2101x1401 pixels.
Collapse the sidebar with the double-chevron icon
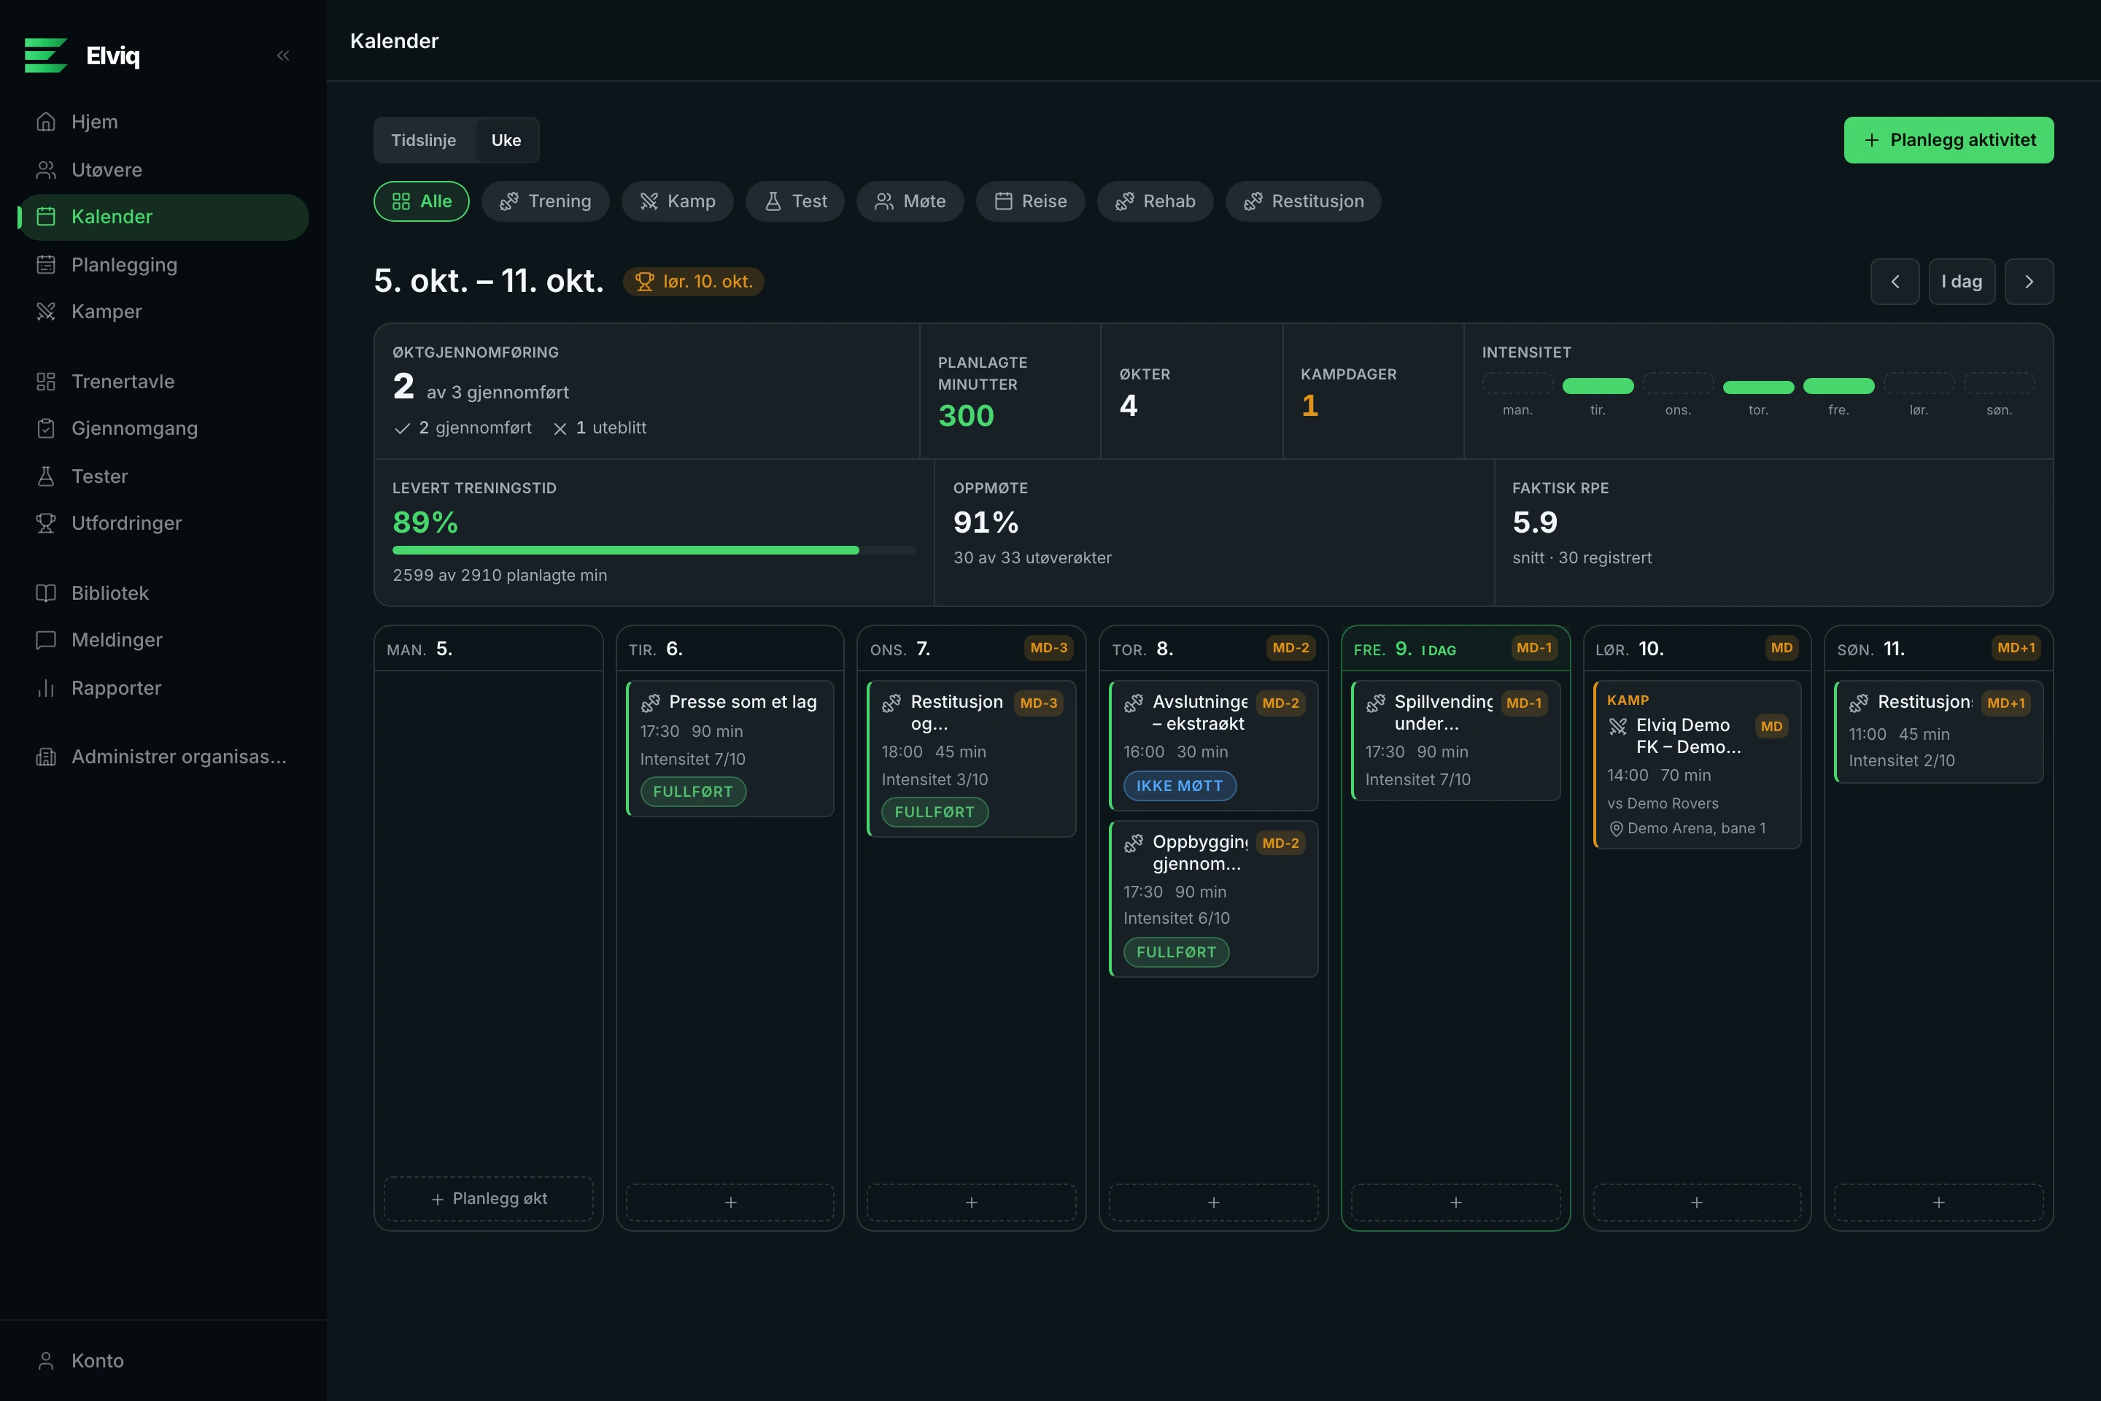click(283, 55)
